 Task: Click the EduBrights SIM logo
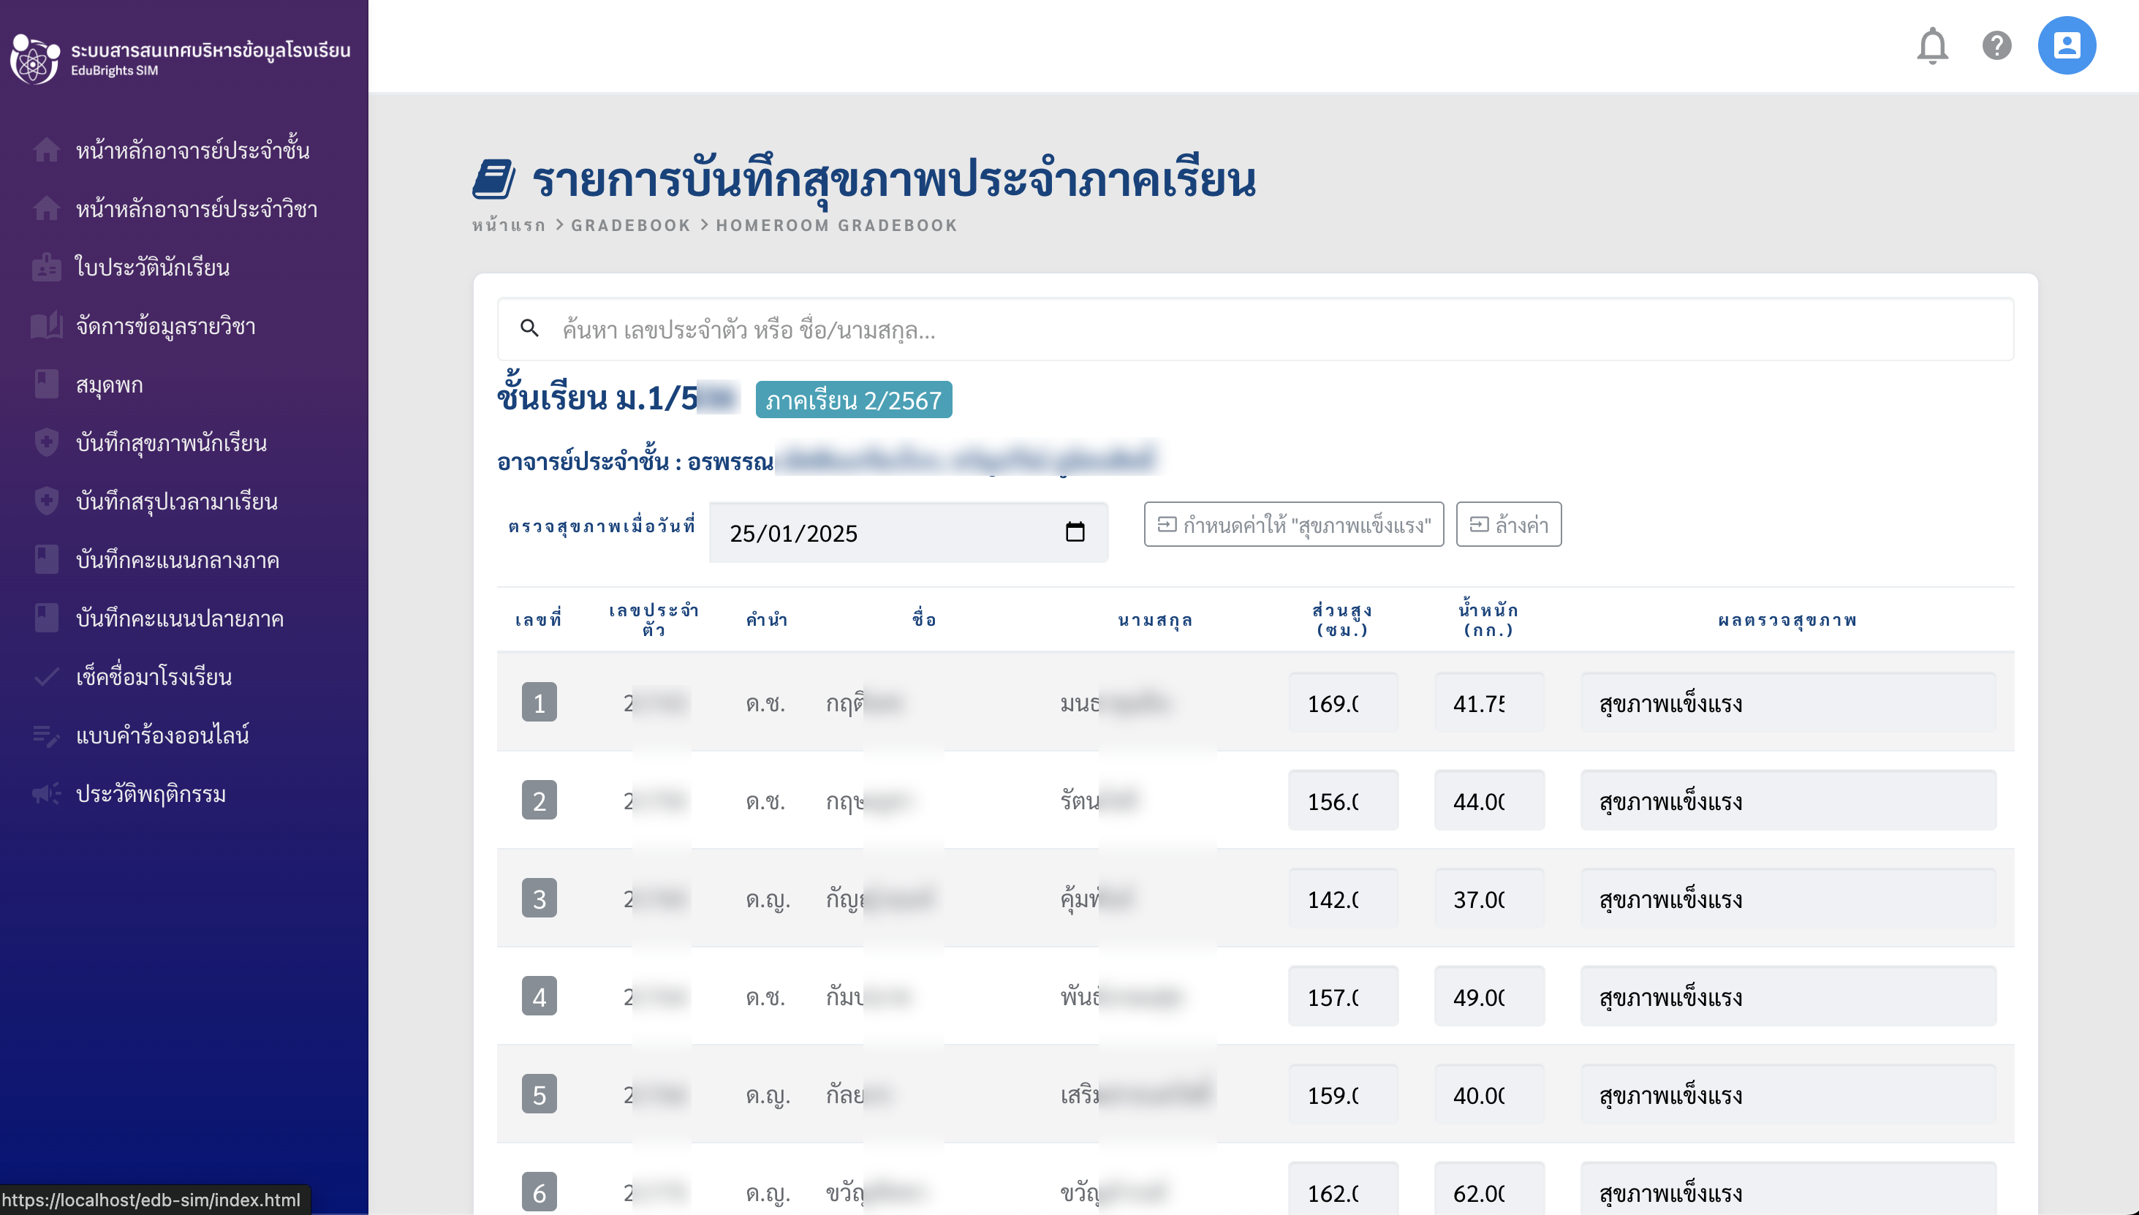pos(35,58)
